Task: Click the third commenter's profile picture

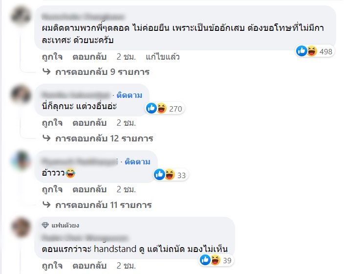Action: (22, 160)
